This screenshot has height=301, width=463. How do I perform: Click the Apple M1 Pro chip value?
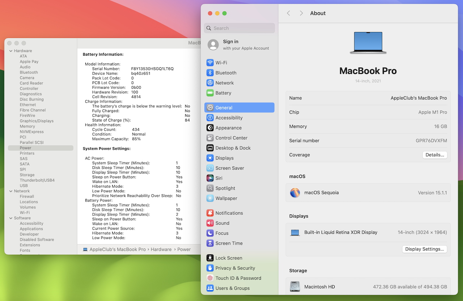(433, 112)
